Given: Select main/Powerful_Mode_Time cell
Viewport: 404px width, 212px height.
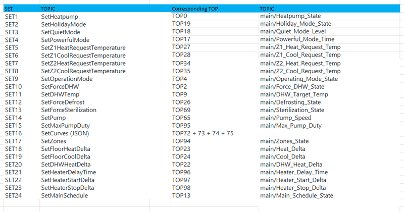Looking at the screenshot, I should pos(296,39).
